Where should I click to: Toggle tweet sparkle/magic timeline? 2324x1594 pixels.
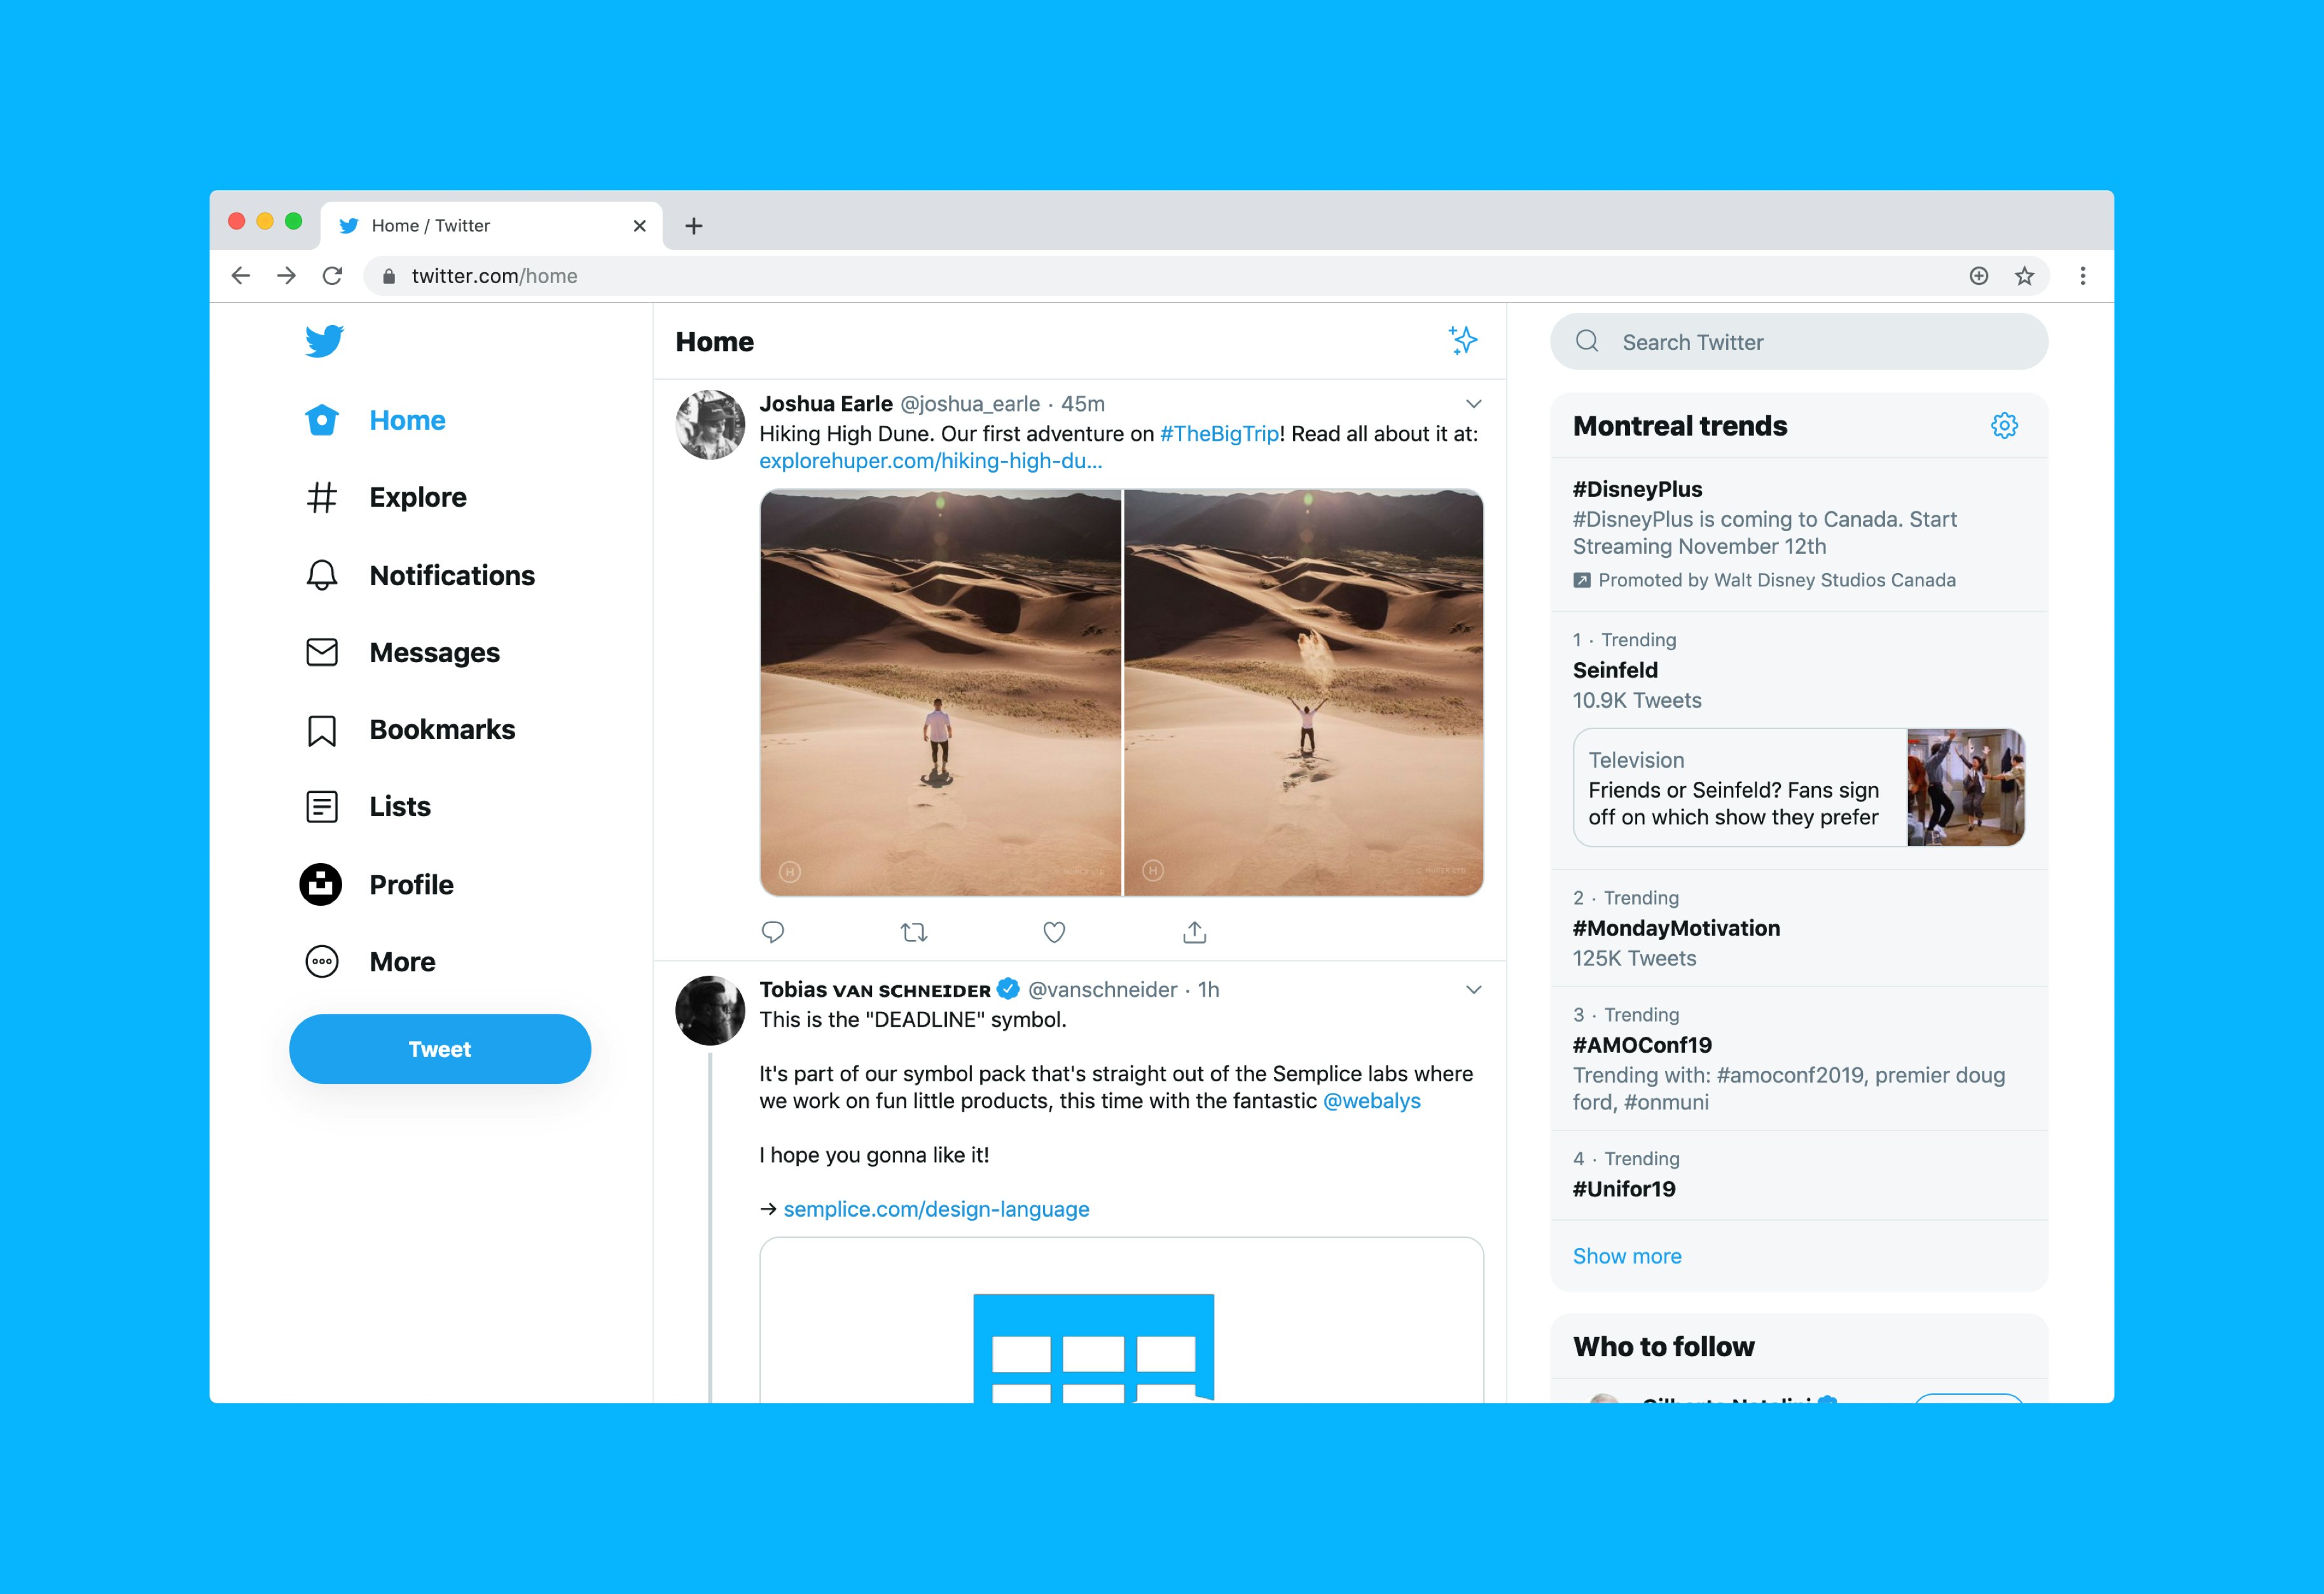click(x=1464, y=341)
